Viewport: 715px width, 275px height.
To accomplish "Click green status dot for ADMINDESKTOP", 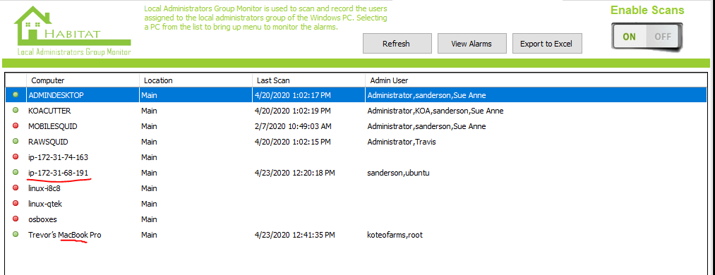I will [16, 94].
